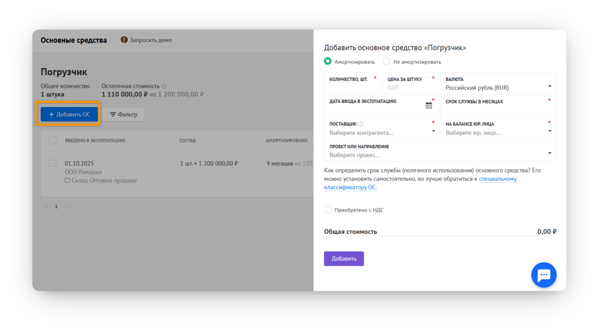
Task: Go to previous page arrow in pagination
Action: (x=46, y=206)
